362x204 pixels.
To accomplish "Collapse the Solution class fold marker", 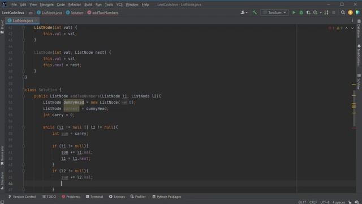I will 23,90.
